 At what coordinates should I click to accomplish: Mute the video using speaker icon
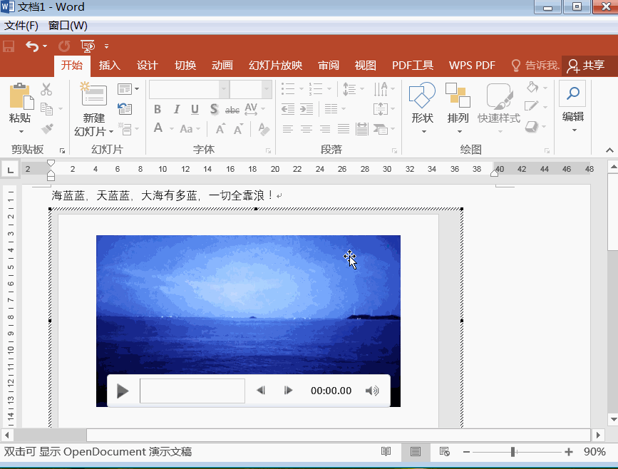click(372, 391)
